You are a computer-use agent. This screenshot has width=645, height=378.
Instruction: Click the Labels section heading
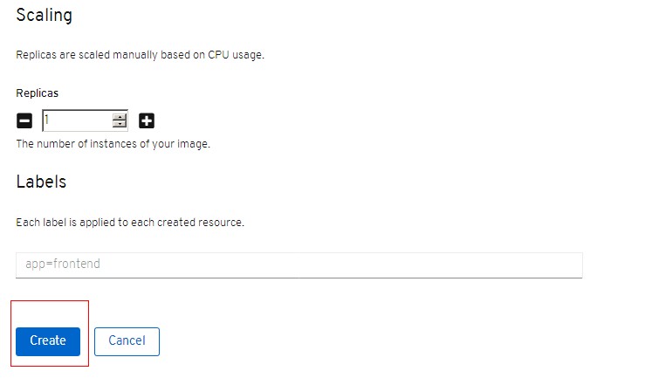point(41,182)
